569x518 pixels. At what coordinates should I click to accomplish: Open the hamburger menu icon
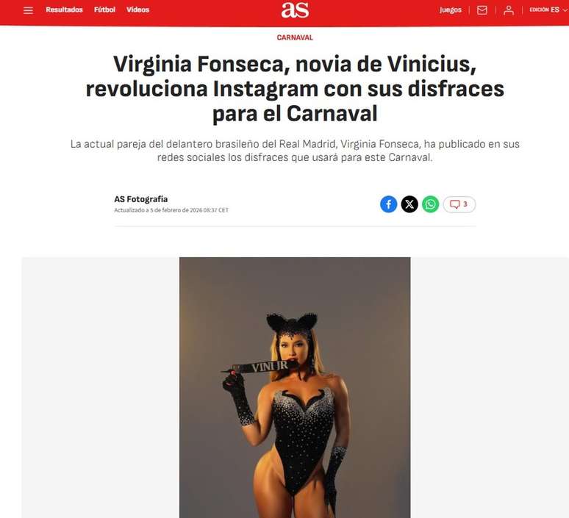tap(28, 10)
